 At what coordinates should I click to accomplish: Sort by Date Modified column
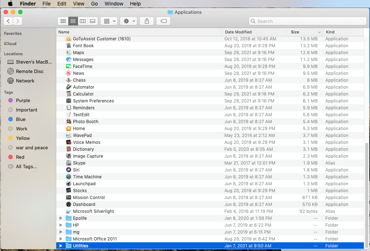point(254,32)
